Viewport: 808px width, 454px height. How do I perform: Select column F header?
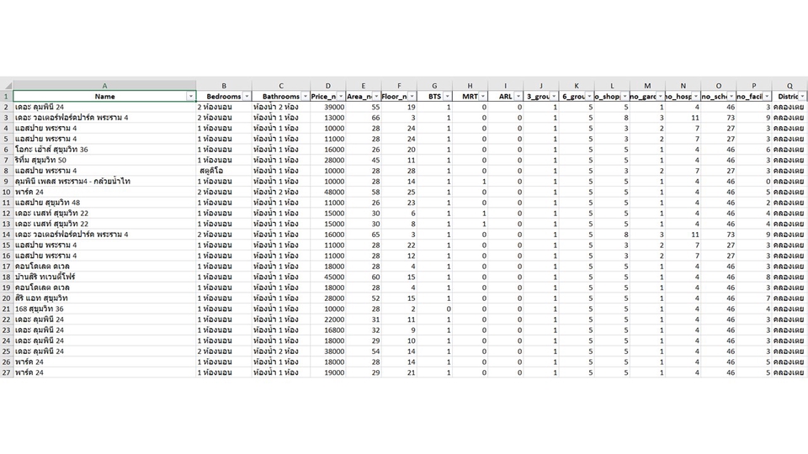point(399,86)
